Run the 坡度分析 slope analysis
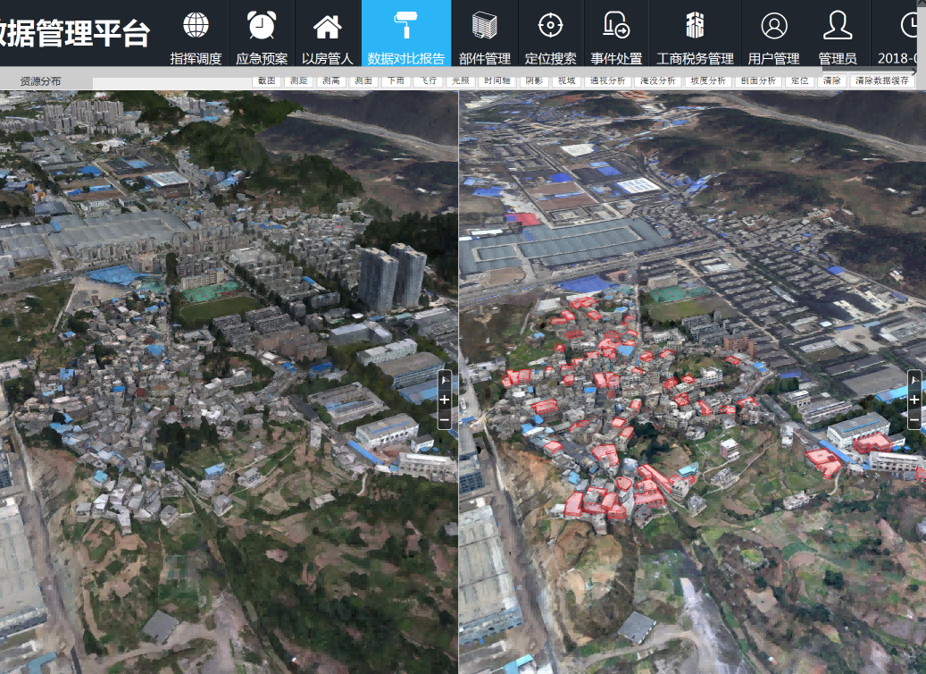Screen dimensions: 926x674 pos(708,81)
